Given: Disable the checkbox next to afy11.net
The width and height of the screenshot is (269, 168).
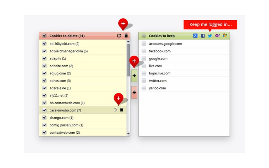Looking at the screenshot, I should [x=44, y=95].
